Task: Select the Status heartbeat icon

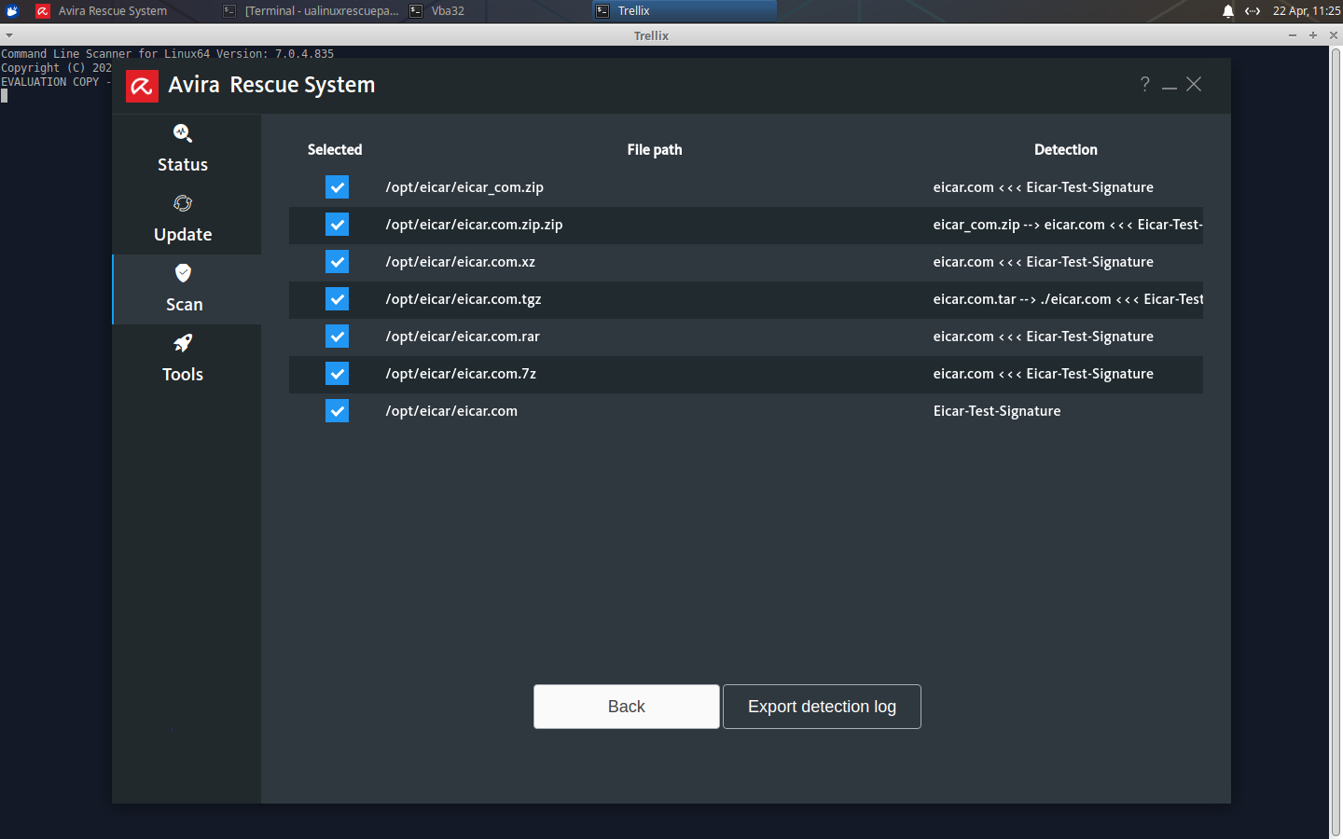Action: coord(182,133)
